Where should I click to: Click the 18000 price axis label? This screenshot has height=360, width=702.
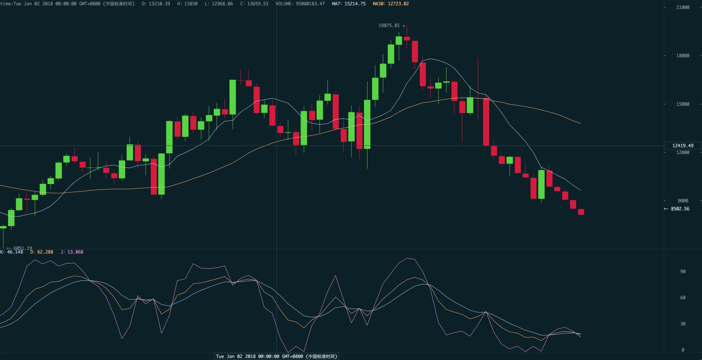(683, 56)
